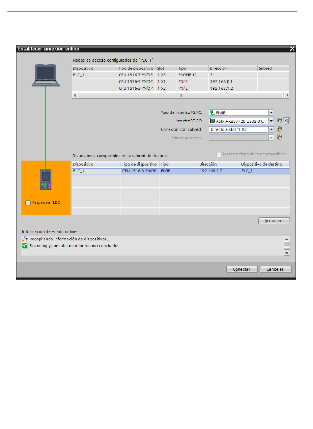Image resolution: width=313 pixels, height=429 pixels.
Task: Click Dispositivo de destino column header
Action: coord(265,164)
